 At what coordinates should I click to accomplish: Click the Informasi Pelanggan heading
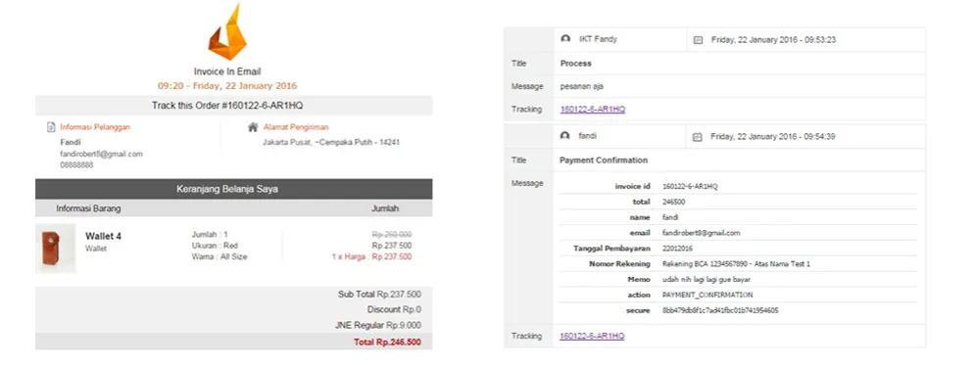95,127
